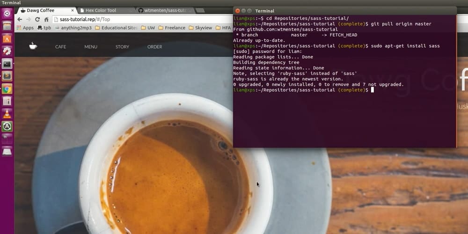Click 'Reading state information... Done' line

click(278, 68)
